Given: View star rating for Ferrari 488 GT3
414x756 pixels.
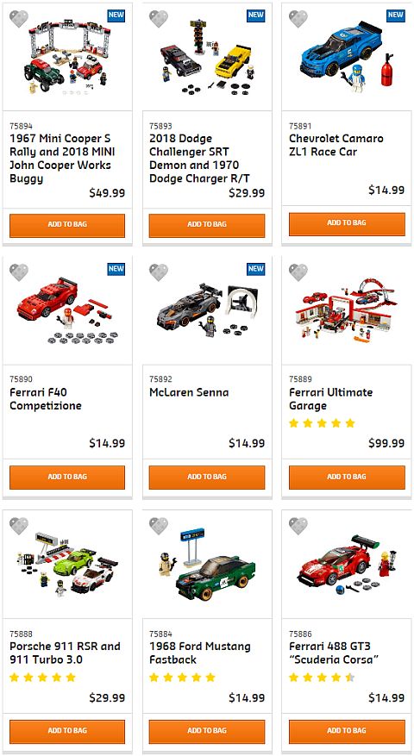Looking at the screenshot, I should click(322, 678).
